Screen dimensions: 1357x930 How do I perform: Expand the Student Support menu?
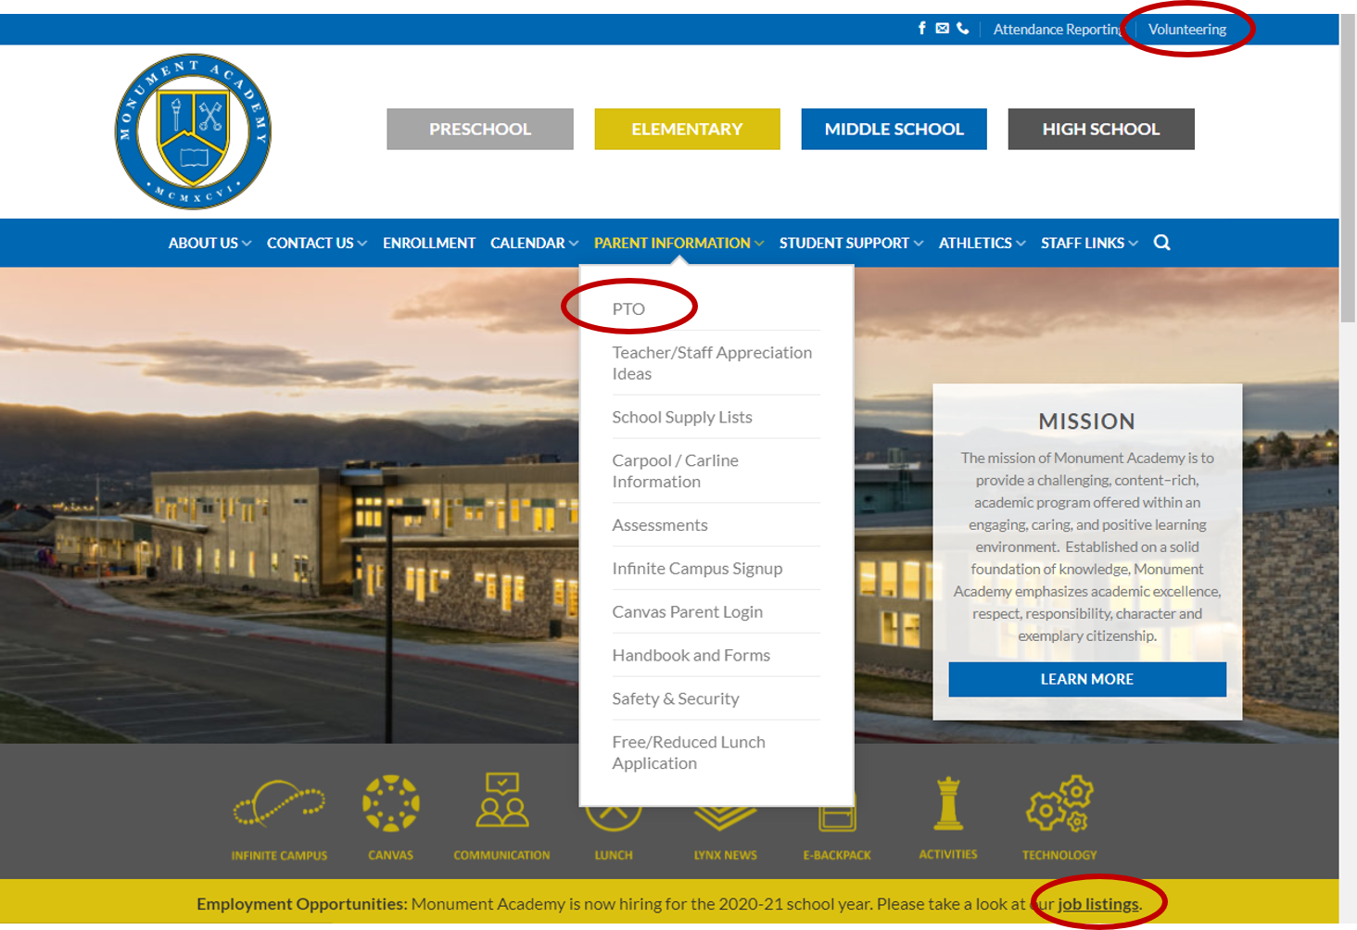(851, 243)
